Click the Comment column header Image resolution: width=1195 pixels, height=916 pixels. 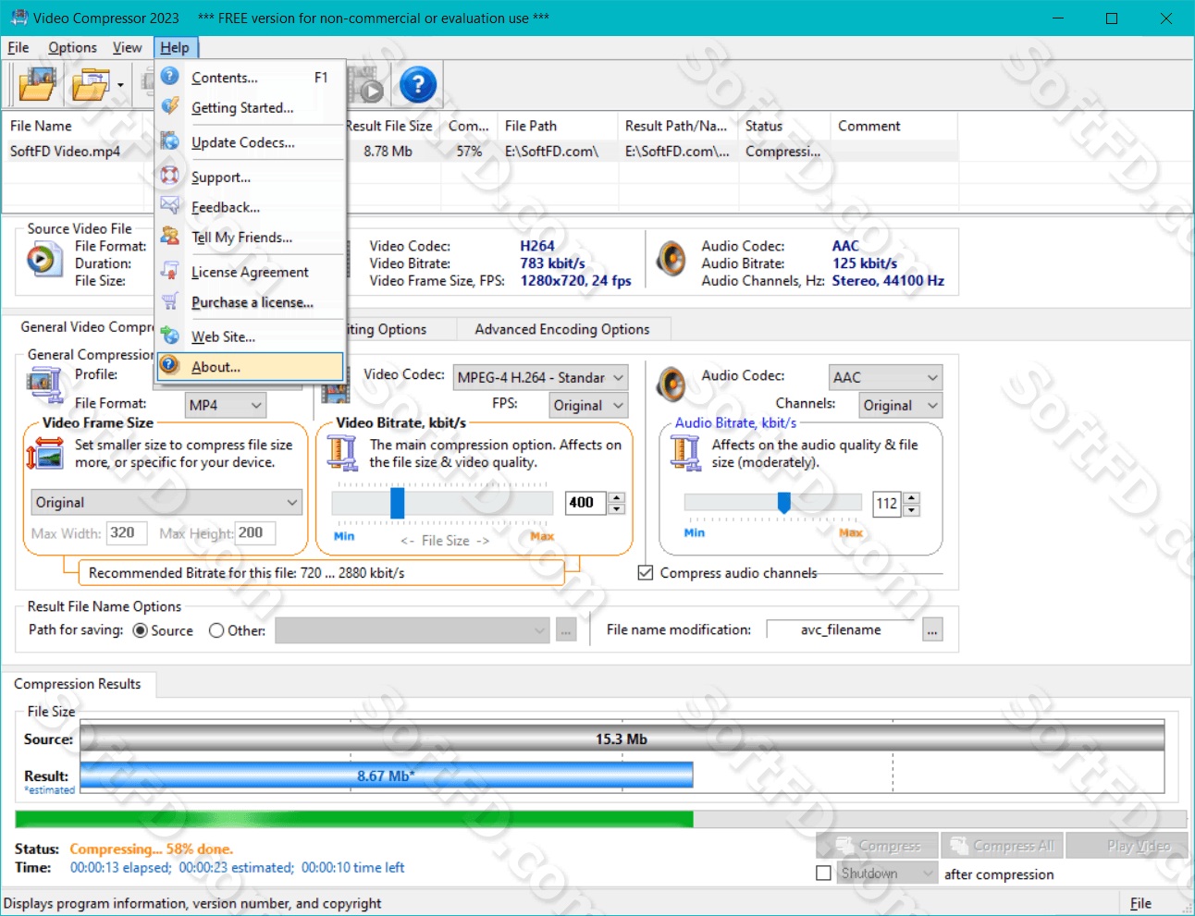pos(894,126)
